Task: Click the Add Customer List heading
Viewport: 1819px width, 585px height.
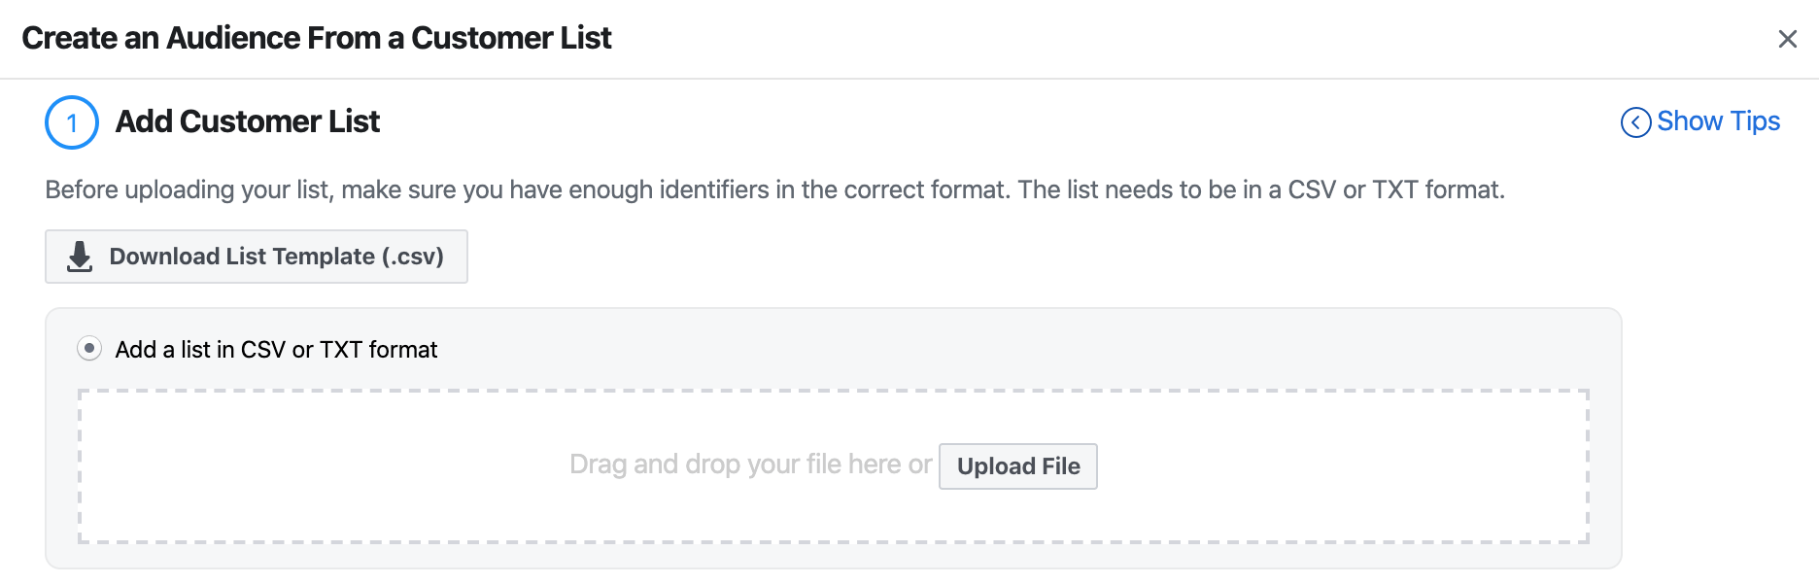Action: (247, 121)
